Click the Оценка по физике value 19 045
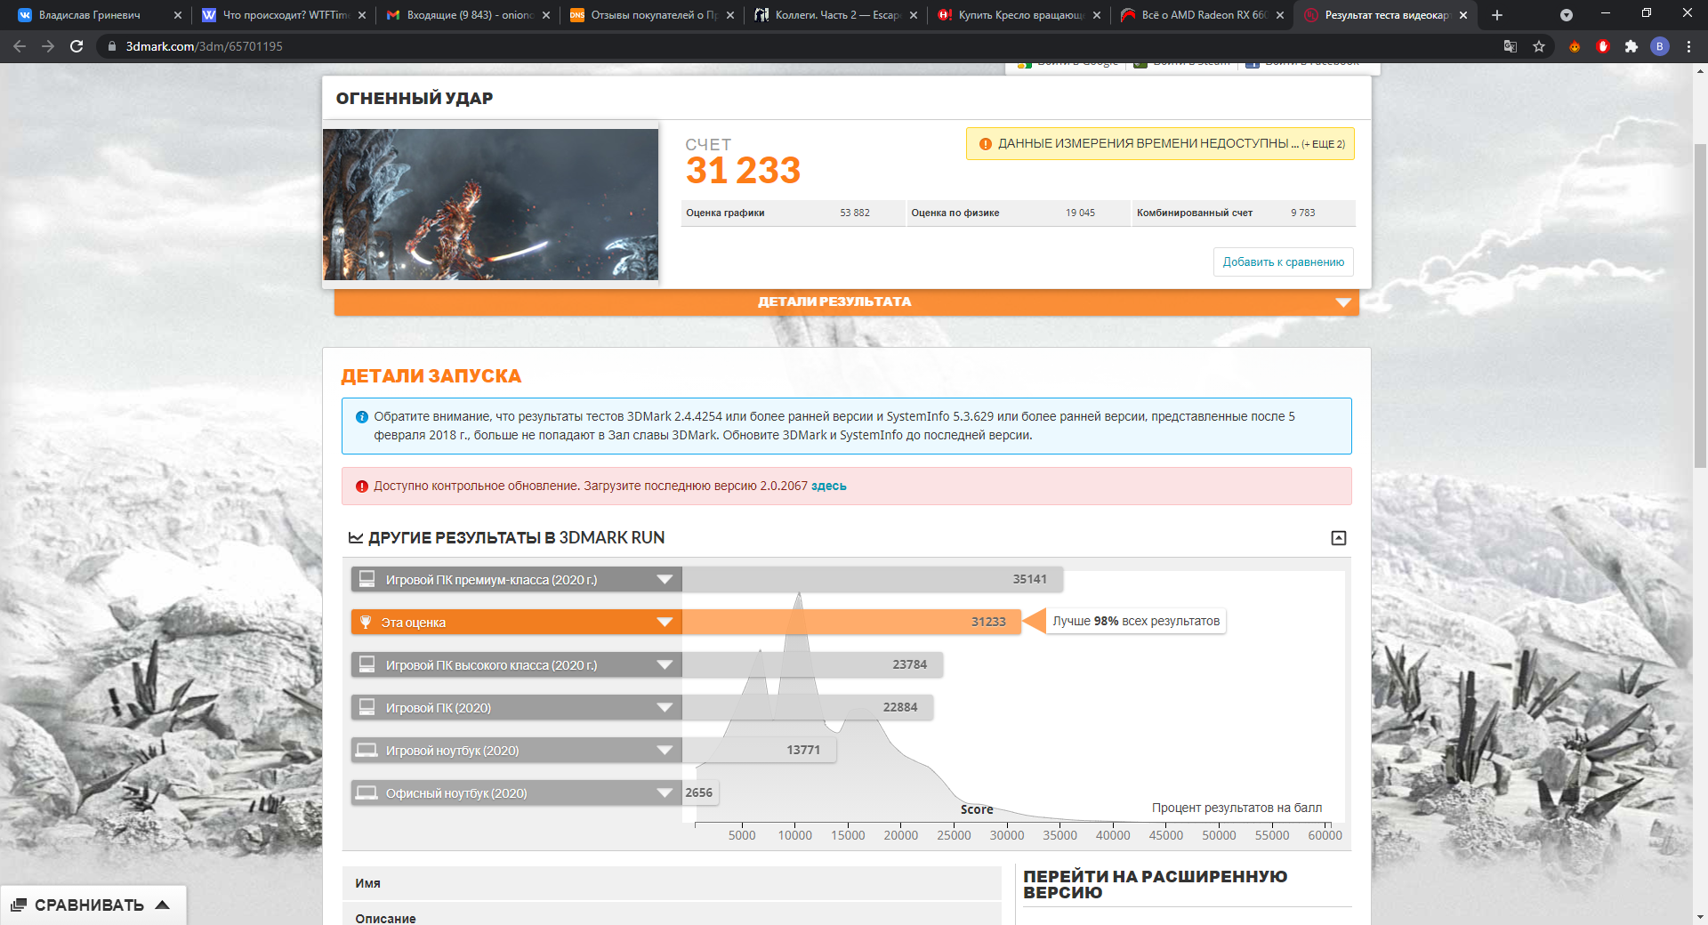This screenshot has width=1708, height=925. coord(1080,213)
